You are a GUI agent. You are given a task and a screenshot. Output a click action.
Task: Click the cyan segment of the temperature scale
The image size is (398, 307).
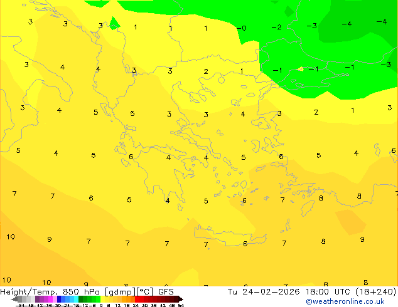coord(76,299)
